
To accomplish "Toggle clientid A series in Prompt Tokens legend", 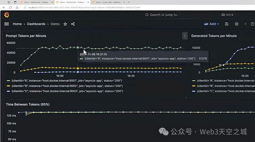I will pyautogui.click(x=67, y=80).
